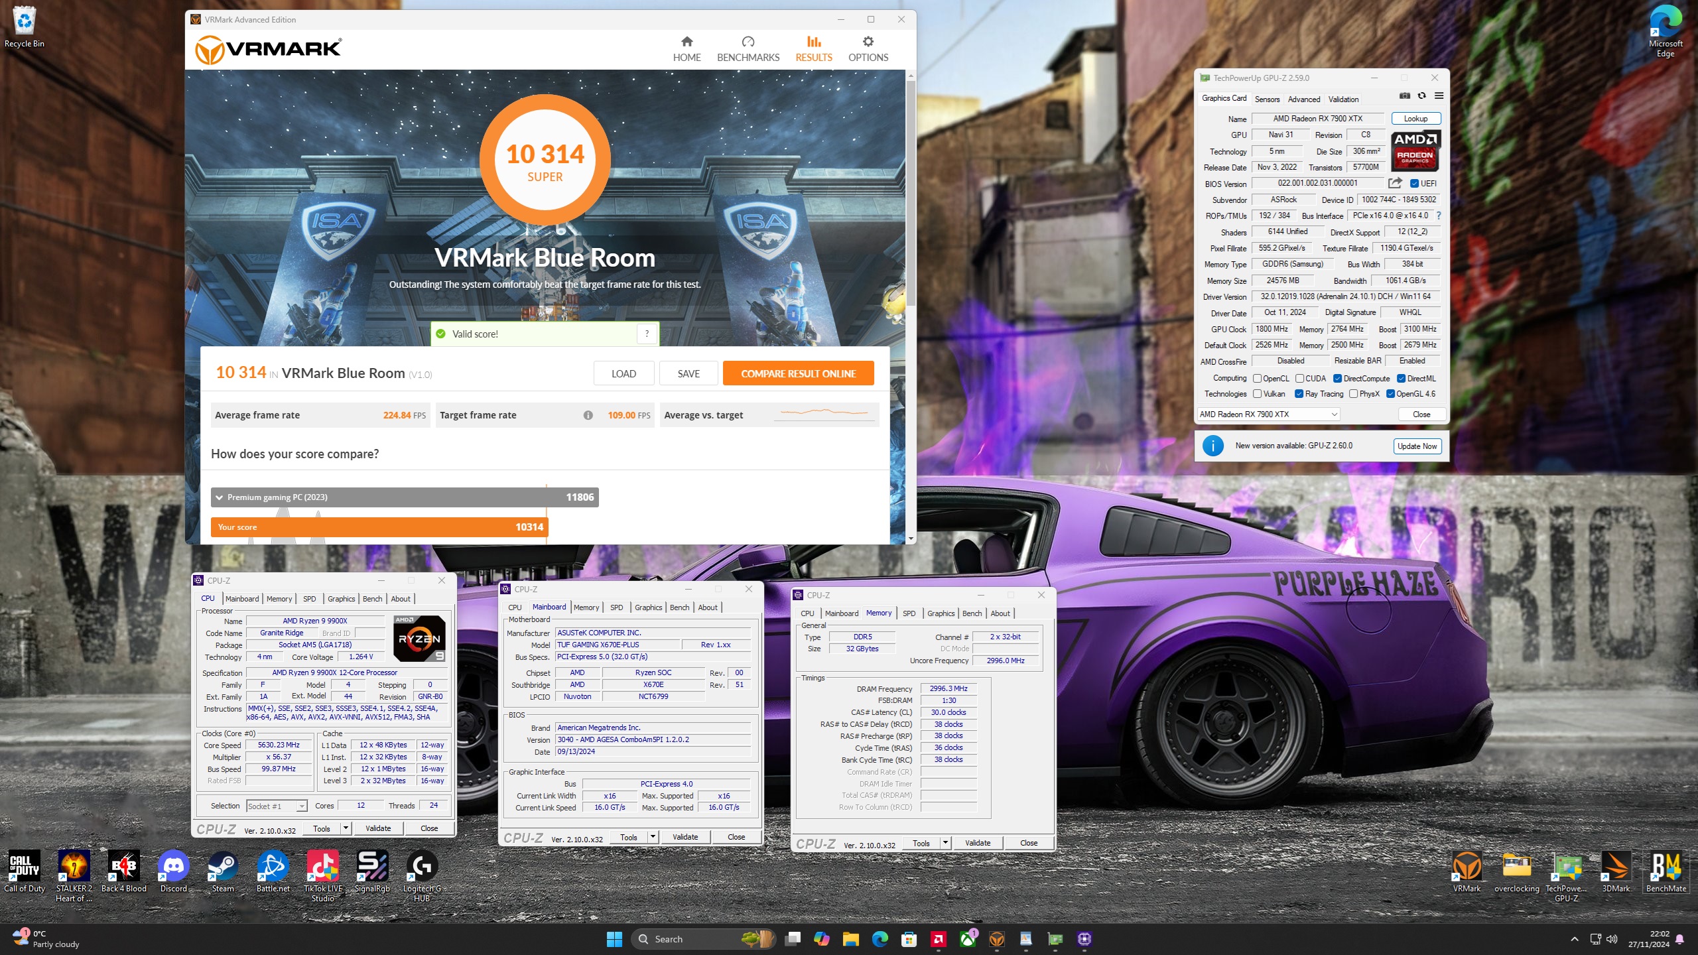Select the overclocking folder on the desktop

pyautogui.click(x=1516, y=871)
